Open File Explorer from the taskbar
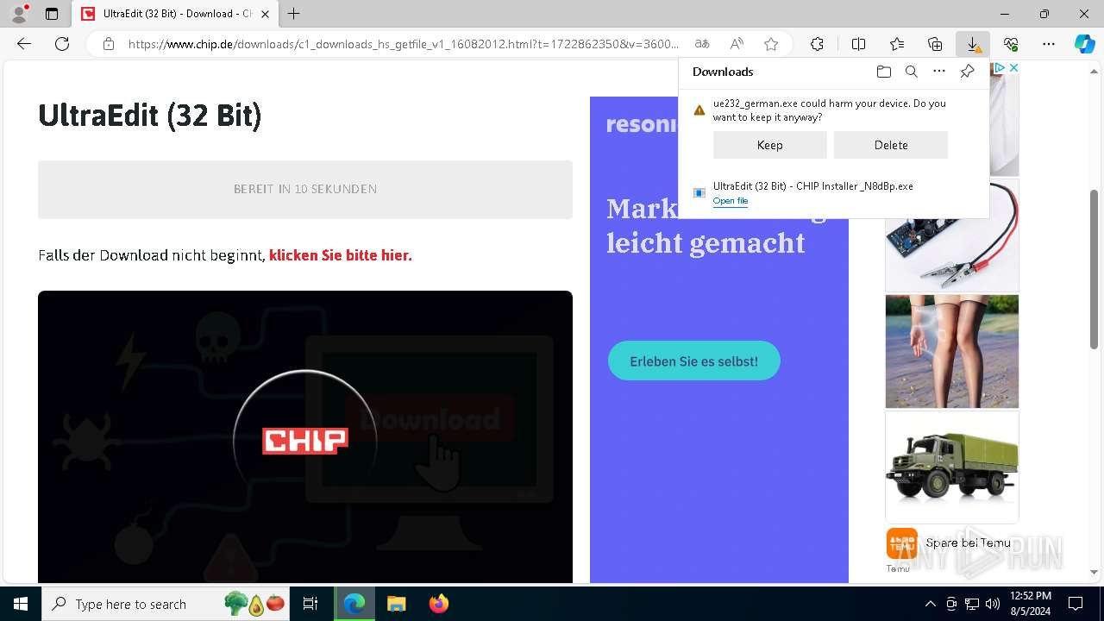This screenshot has width=1104, height=621. tap(396, 604)
